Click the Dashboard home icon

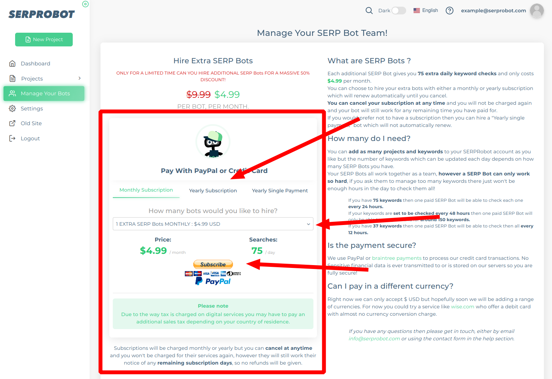click(12, 64)
